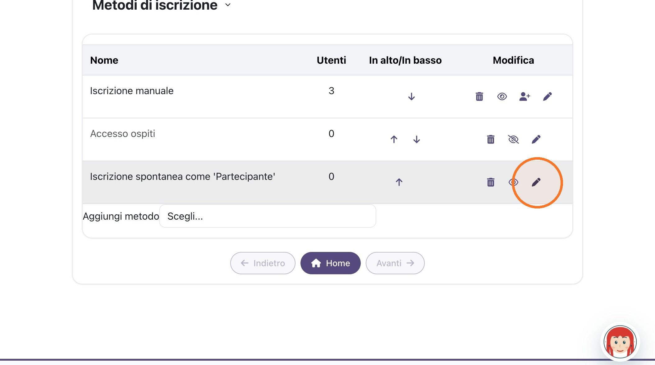Expand the Metodi di iscrizione heading menu
This screenshot has width=655, height=365.
click(228, 5)
